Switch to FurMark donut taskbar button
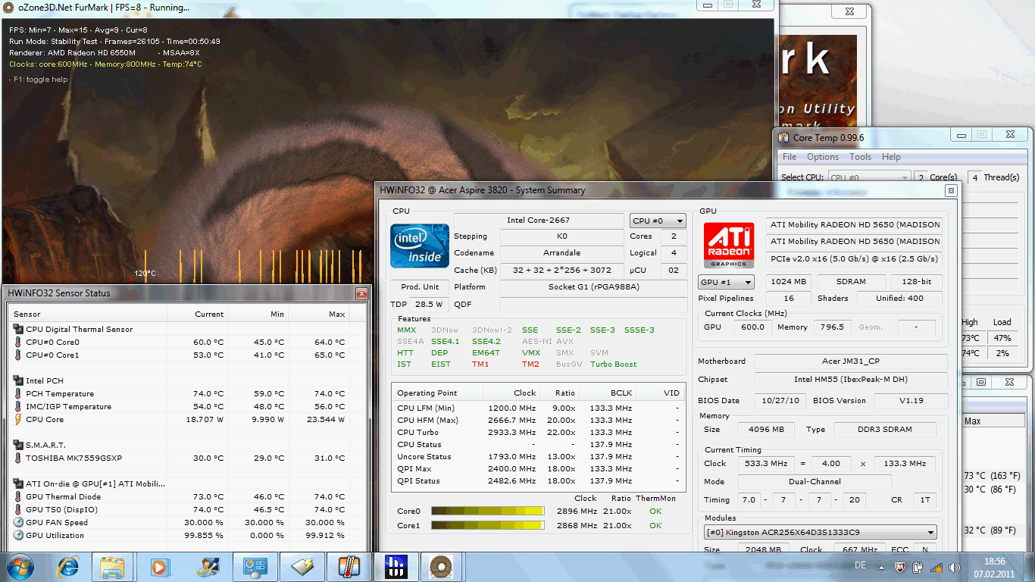 (x=441, y=567)
